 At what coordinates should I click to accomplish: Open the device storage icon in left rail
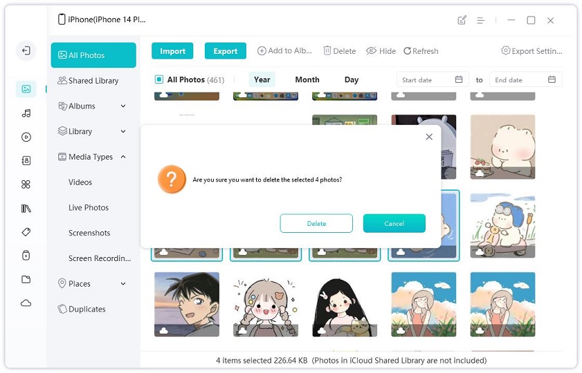click(x=26, y=255)
